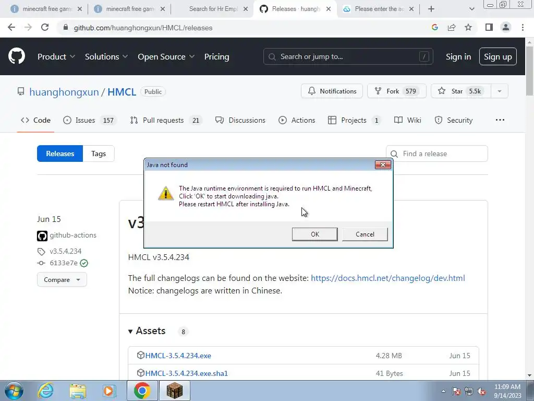Open Chrome's three-dot menu
The image size is (534, 401).
pyautogui.click(x=523, y=28)
